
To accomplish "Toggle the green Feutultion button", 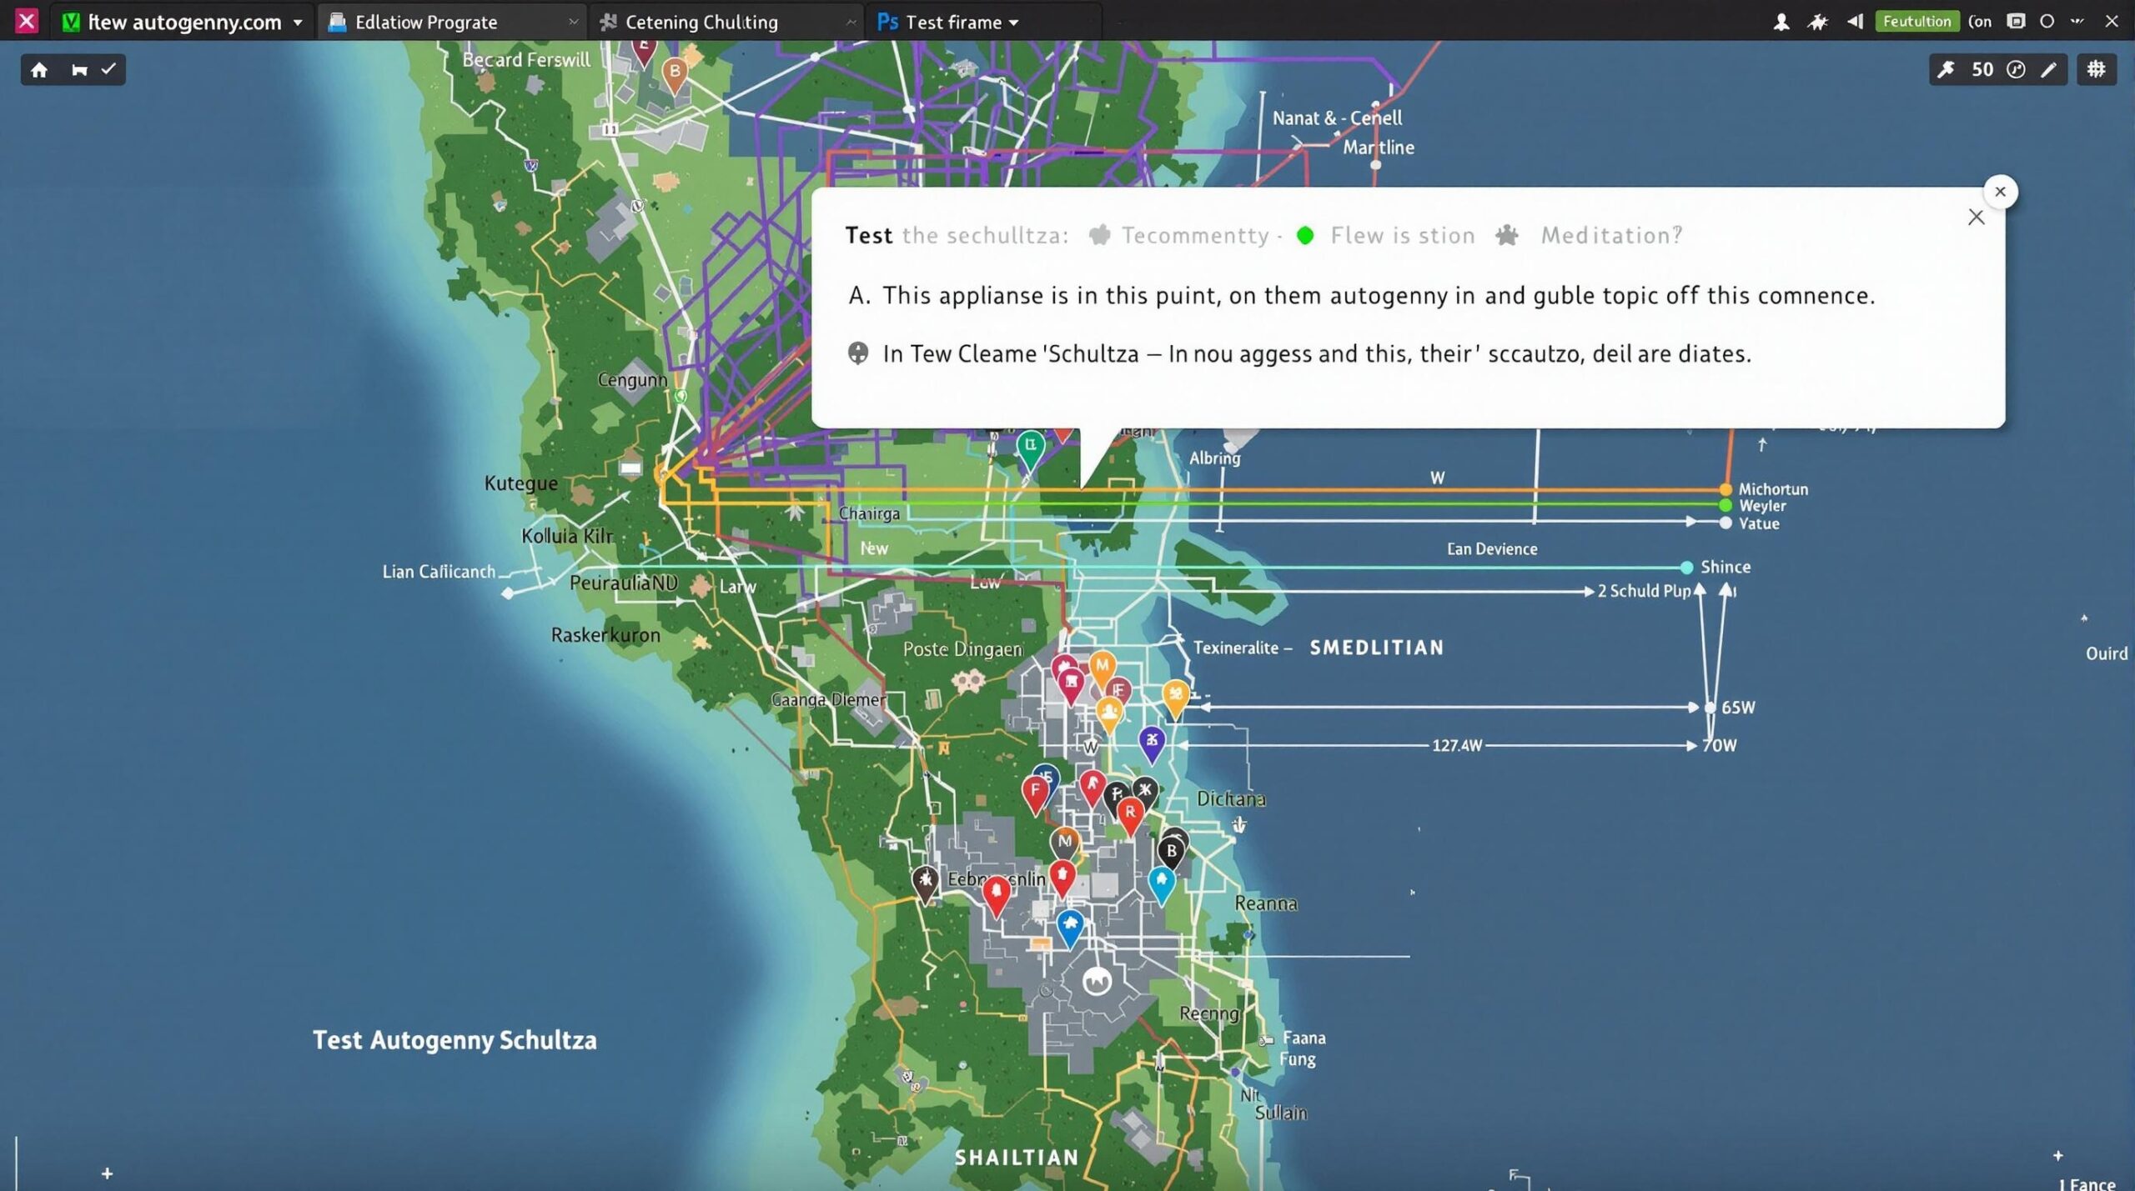I will 1916,22.
